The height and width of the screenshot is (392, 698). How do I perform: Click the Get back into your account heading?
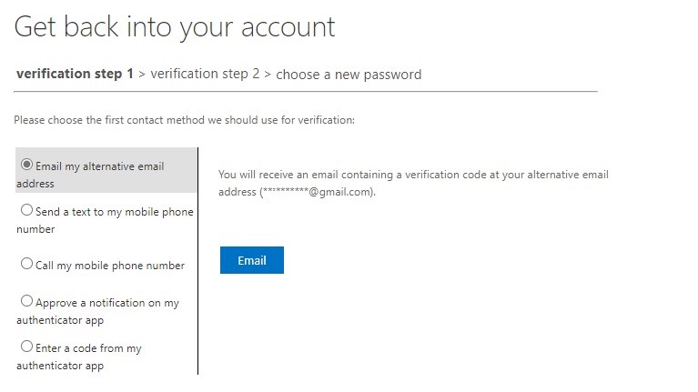175,26
